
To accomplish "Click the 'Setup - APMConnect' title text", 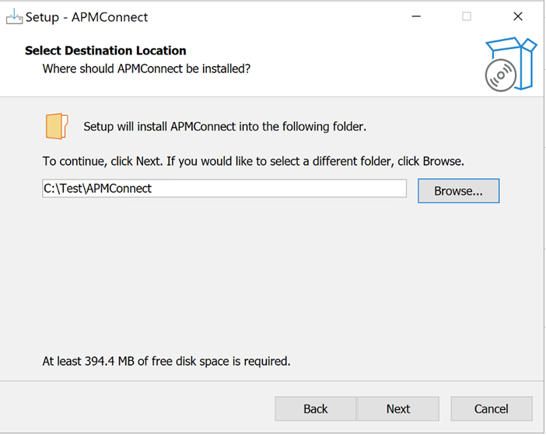I will click(86, 17).
